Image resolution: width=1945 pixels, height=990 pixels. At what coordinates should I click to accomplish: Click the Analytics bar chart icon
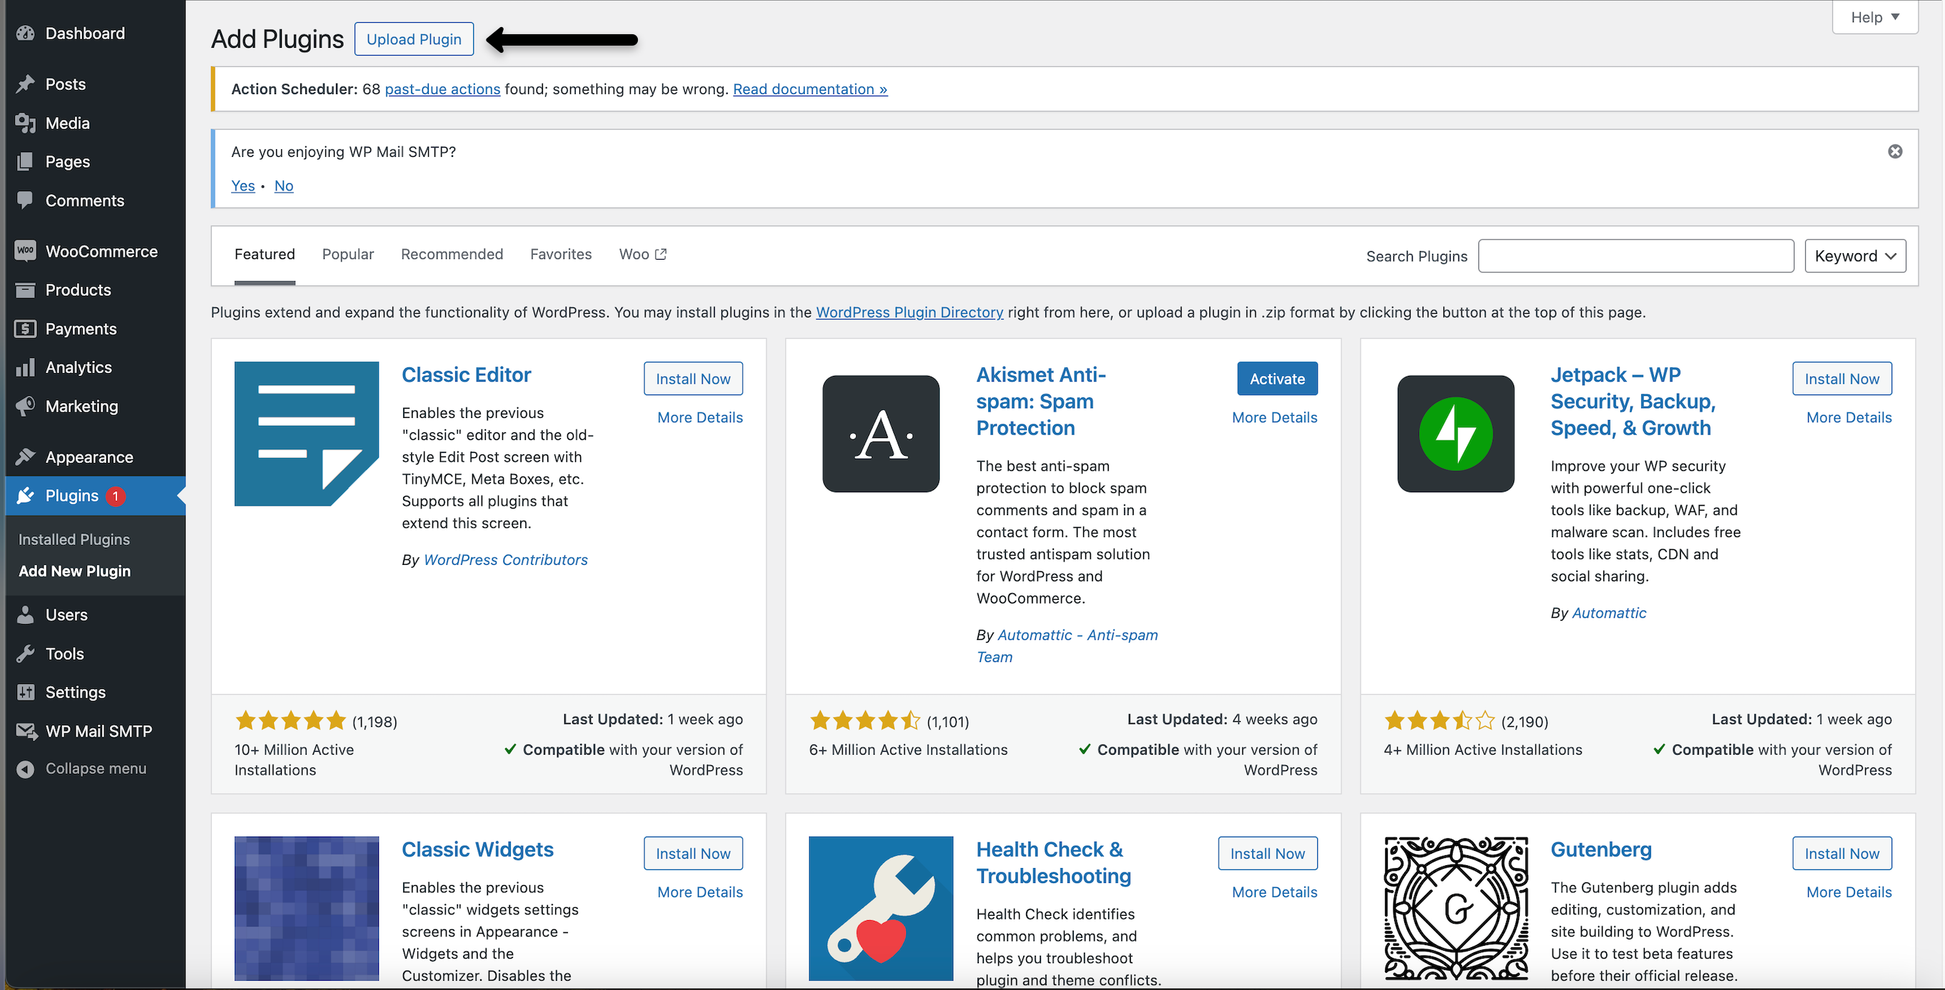click(26, 367)
